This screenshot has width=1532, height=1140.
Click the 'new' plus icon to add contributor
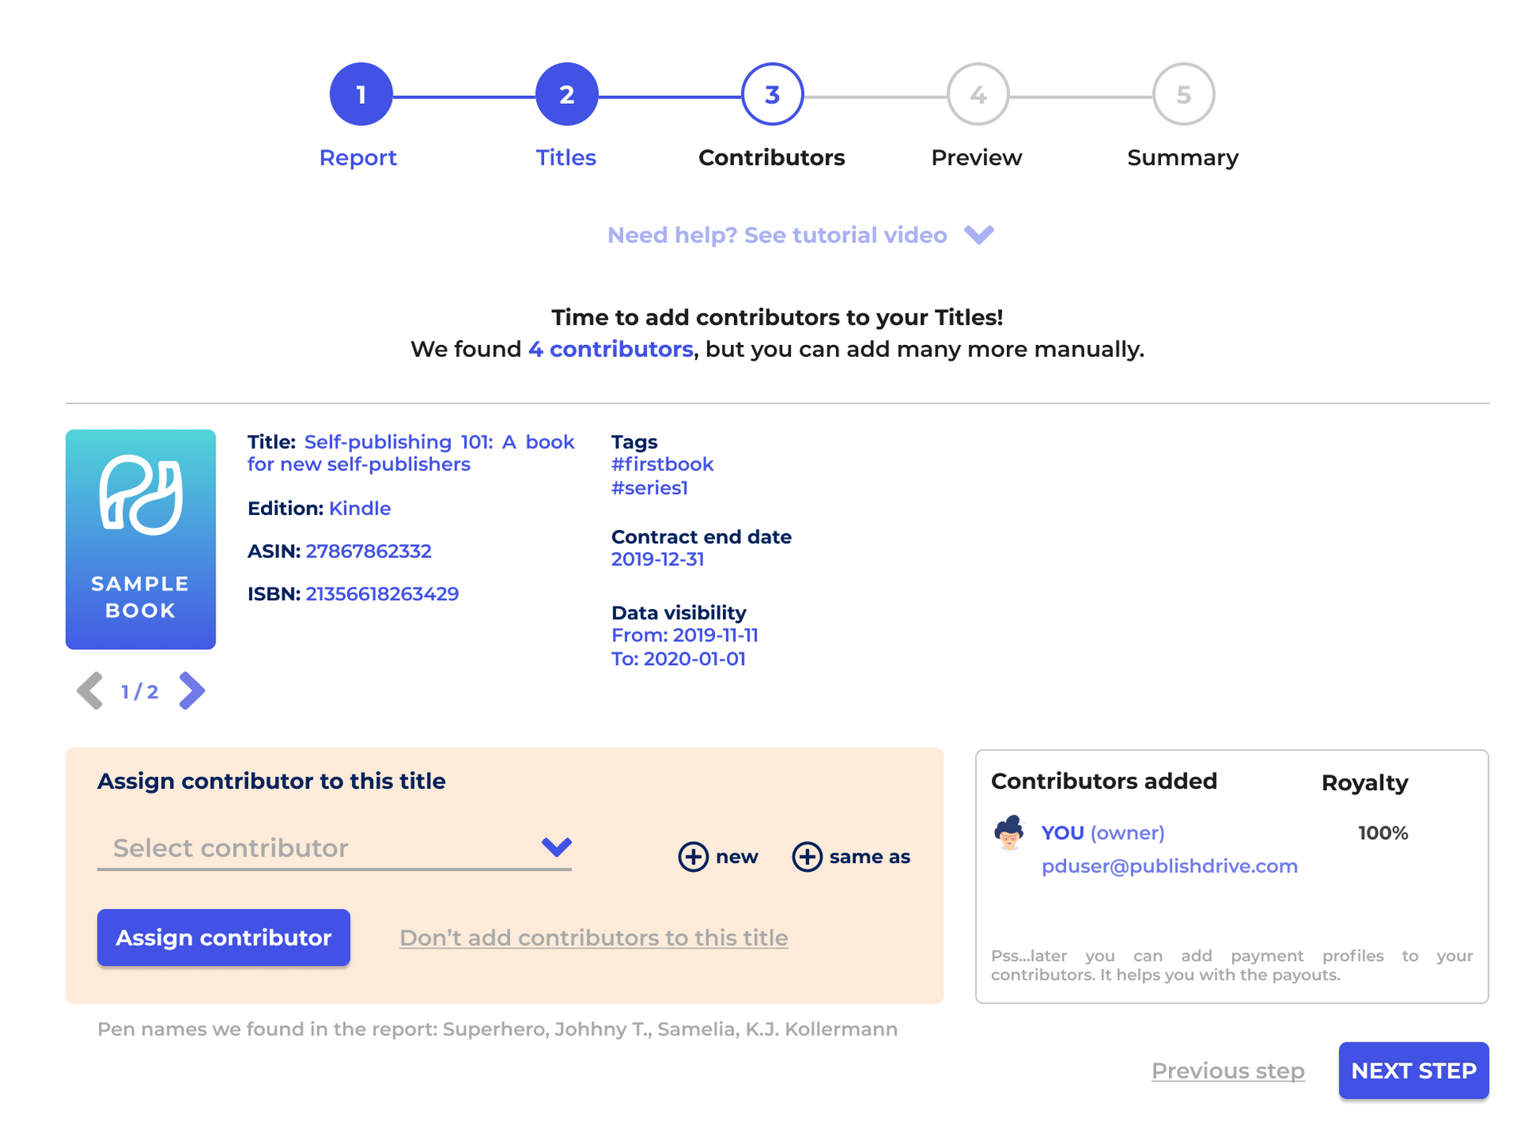pyautogui.click(x=693, y=857)
